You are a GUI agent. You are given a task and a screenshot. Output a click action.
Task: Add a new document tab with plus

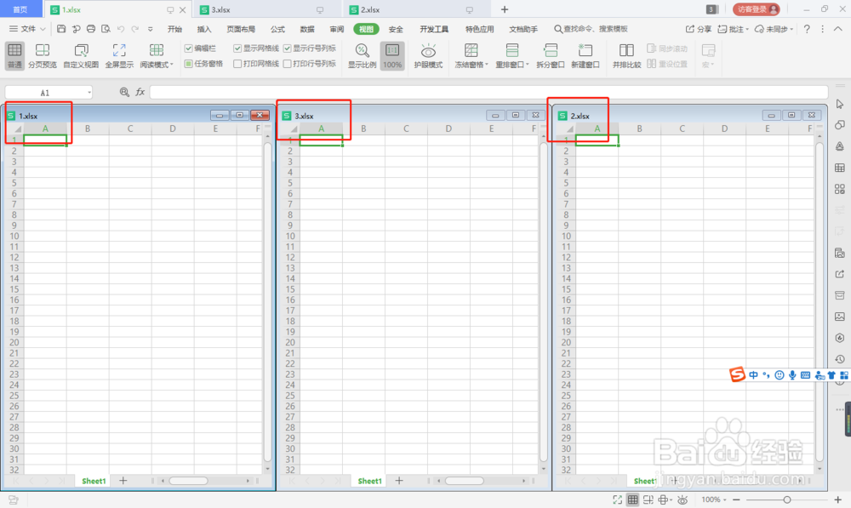pyautogui.click(x=504, y=9)
